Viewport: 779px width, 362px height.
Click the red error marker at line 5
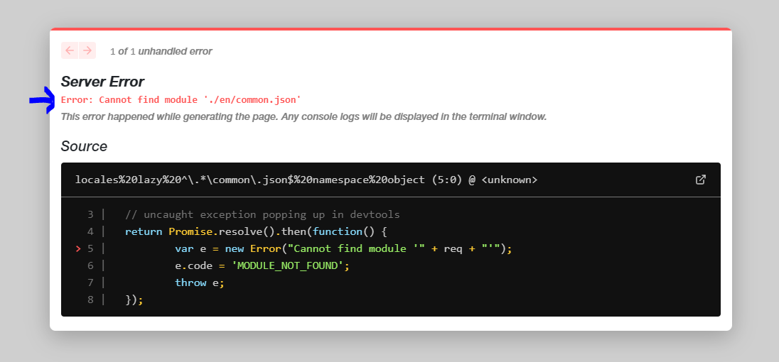[x=78, y=248]
